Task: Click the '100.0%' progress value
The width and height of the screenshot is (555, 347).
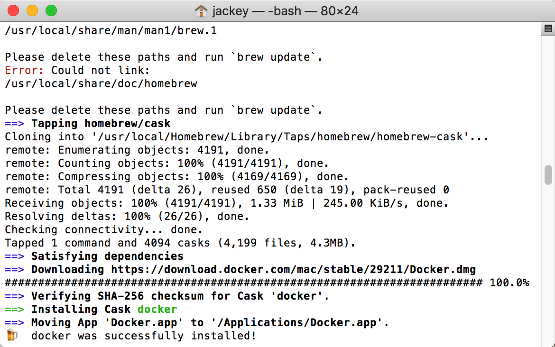Action: point(509,283)
